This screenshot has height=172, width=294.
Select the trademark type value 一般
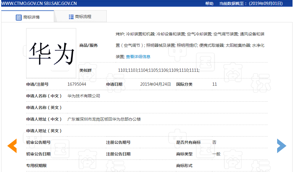tap(216, 154)
